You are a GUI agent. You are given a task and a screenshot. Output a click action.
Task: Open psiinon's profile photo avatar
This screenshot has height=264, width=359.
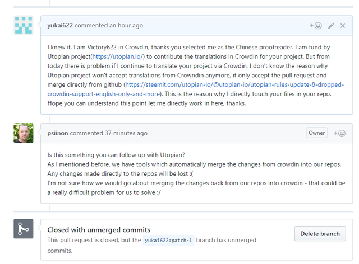tap(24, 133)
